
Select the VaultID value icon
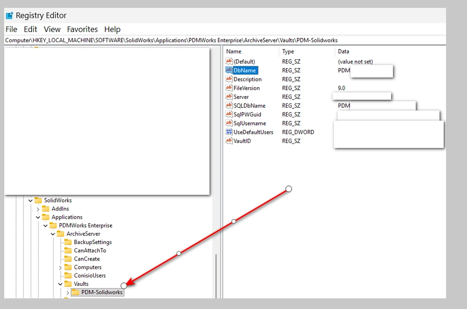click(229, 141)
